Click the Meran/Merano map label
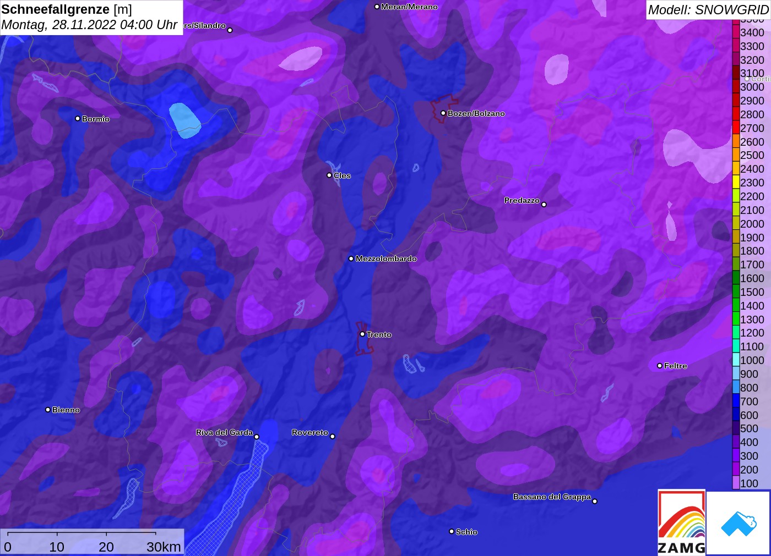771x556 pixels. pyautogui.click(x=409, y=7)
